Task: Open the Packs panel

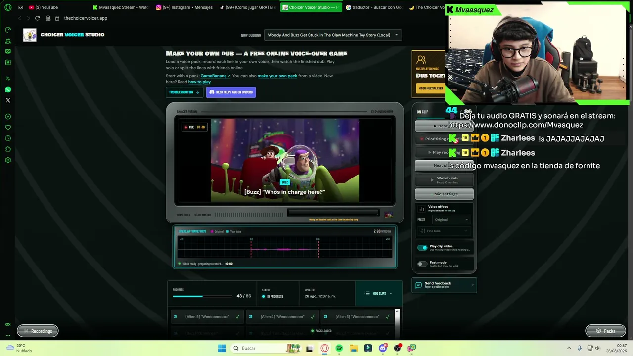Action: (605, 331)
